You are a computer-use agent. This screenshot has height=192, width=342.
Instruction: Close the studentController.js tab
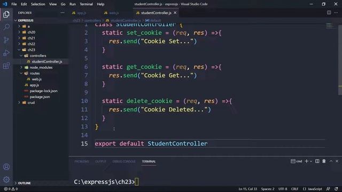pyautogui.click(x=175, y=13)
